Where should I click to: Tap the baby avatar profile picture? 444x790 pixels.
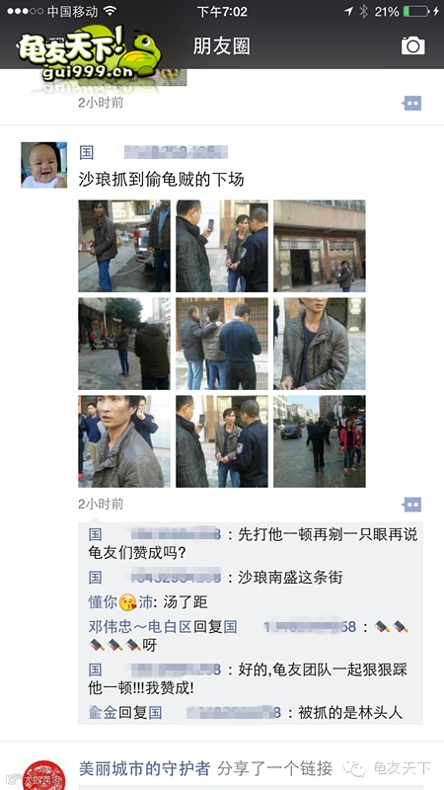(43, 165)
